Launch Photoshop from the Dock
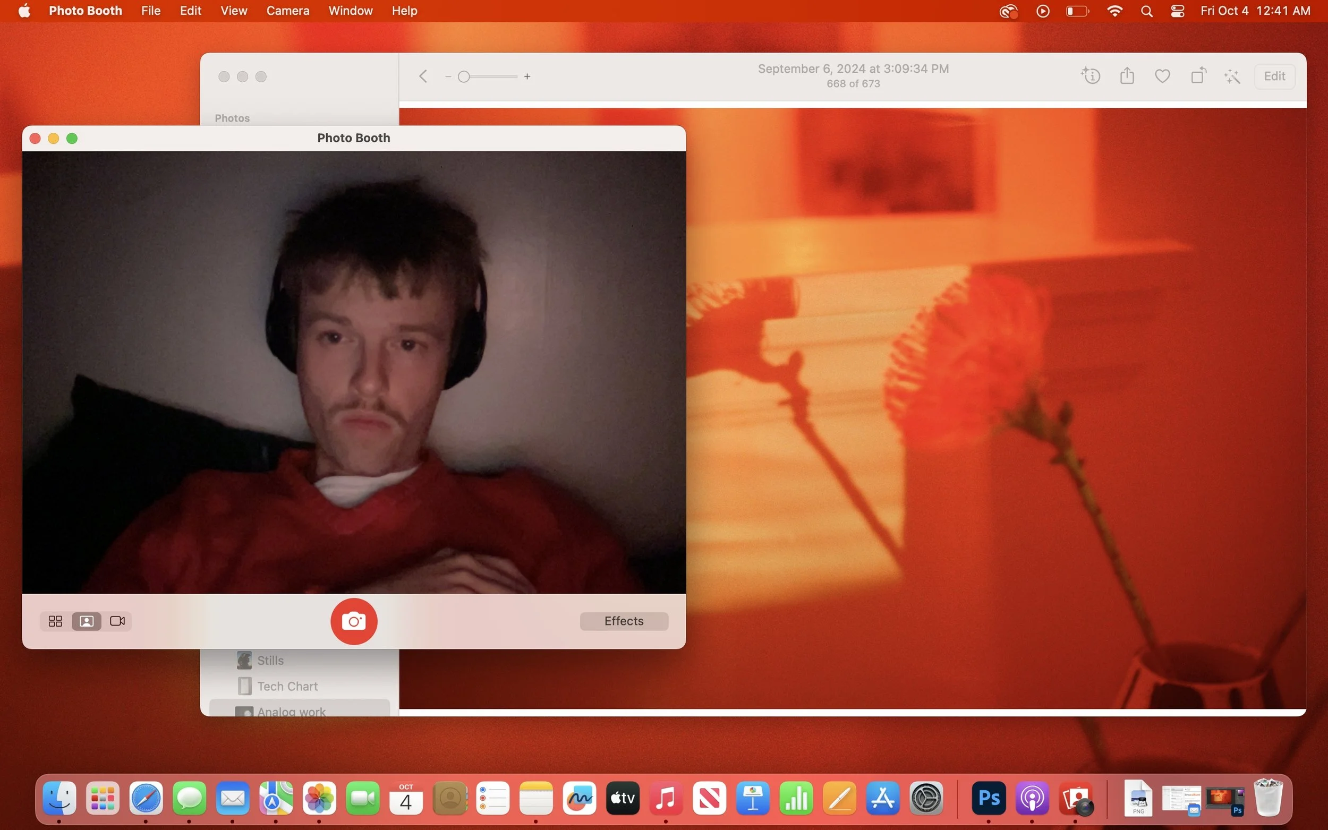The height and width of the screenshot is (830, 1328). [x=989, y=798]
